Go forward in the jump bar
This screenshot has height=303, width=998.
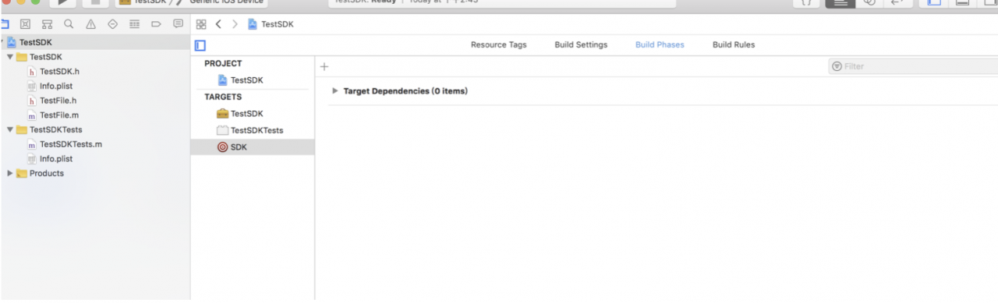tap(235, 24)
